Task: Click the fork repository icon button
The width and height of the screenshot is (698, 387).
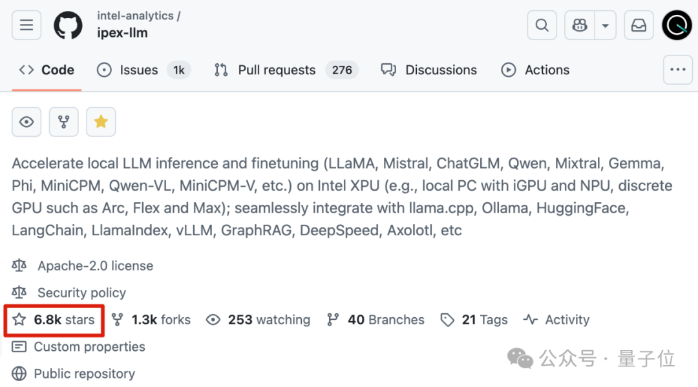Action: [63, 122]
